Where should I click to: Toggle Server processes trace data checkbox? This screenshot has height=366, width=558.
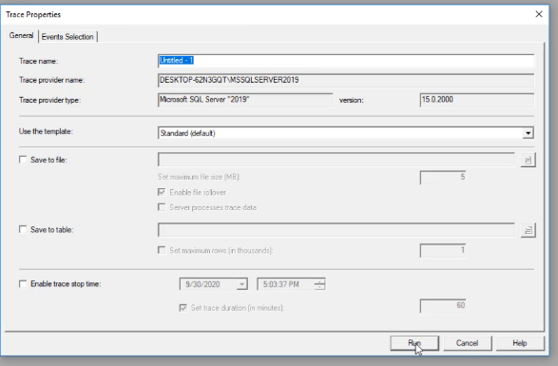tap(162, 207)
